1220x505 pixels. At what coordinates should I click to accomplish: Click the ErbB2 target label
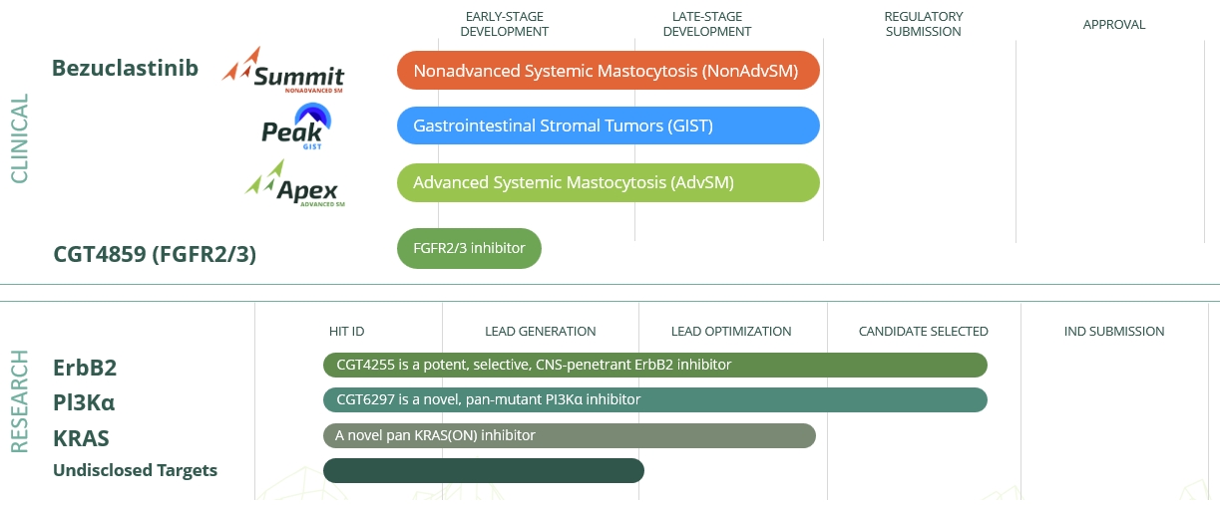click(85, 368)
